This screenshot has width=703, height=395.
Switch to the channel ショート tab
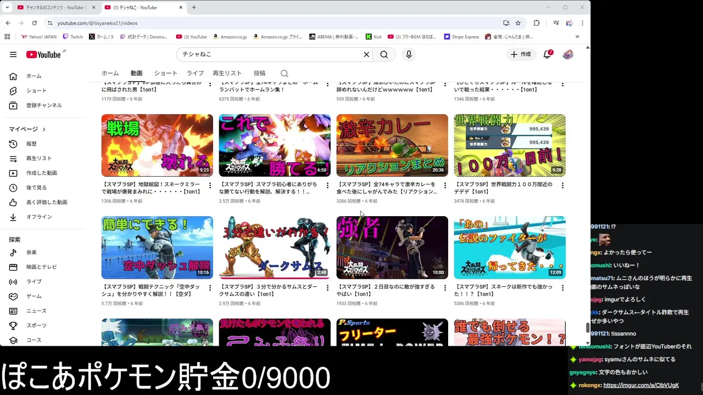(x=165, y=73)
